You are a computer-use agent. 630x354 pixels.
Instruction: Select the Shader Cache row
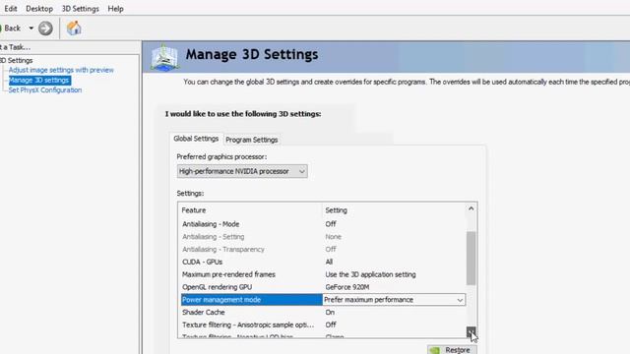323,313
